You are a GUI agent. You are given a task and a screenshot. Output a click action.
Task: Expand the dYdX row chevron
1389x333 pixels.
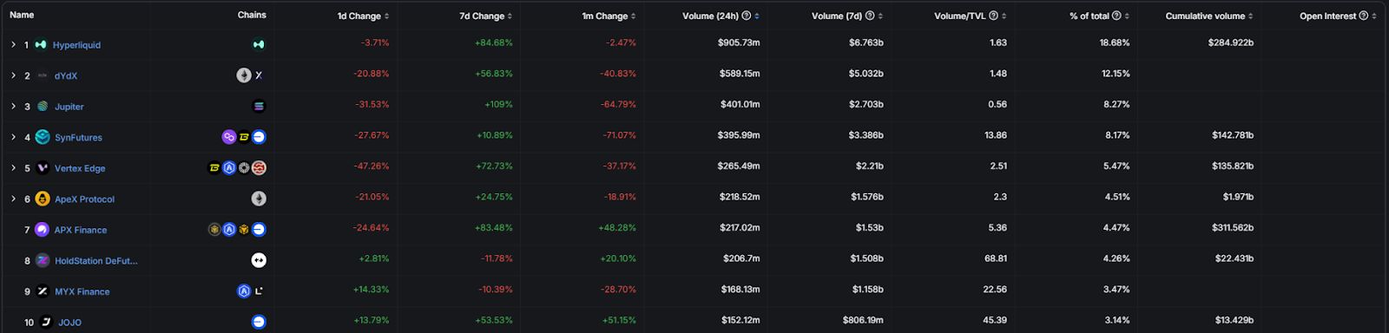(x=13, y=75)
